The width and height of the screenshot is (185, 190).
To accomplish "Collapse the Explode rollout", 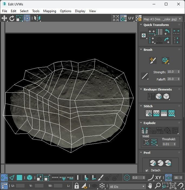I will tap(141, 123).
